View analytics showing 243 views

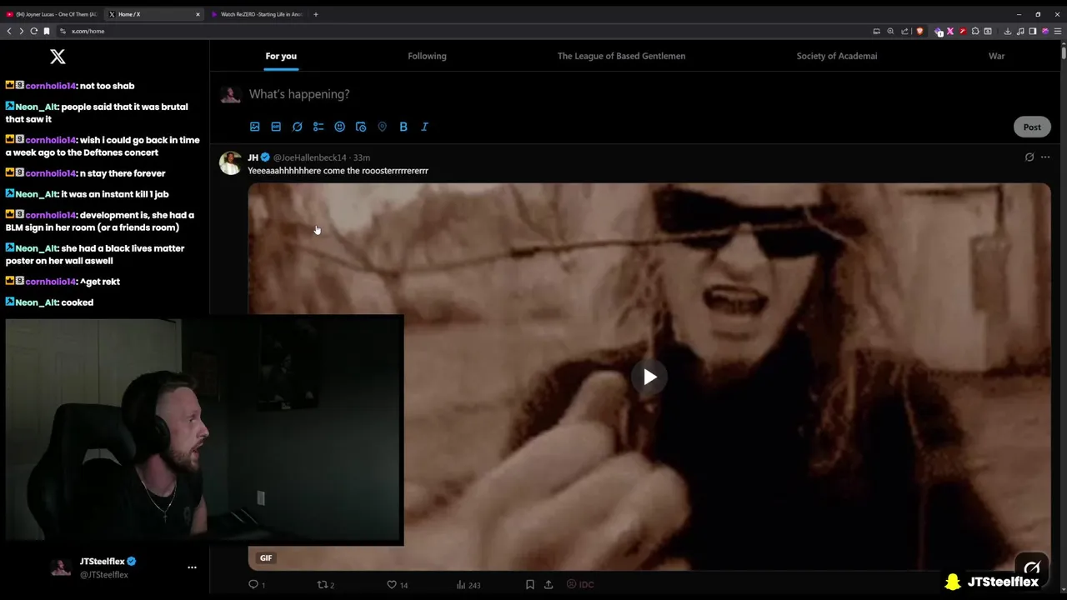468,584
